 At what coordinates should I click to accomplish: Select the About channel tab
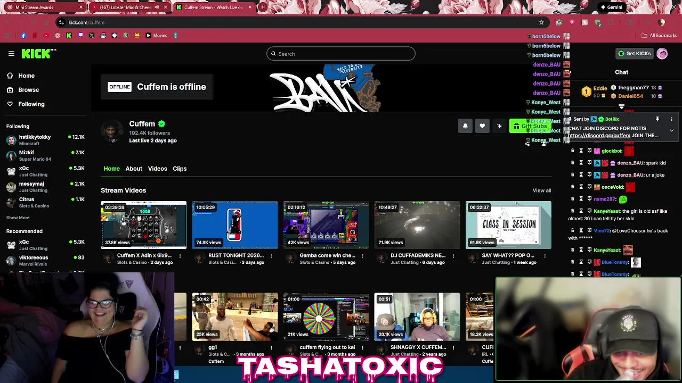click(134, 169)
